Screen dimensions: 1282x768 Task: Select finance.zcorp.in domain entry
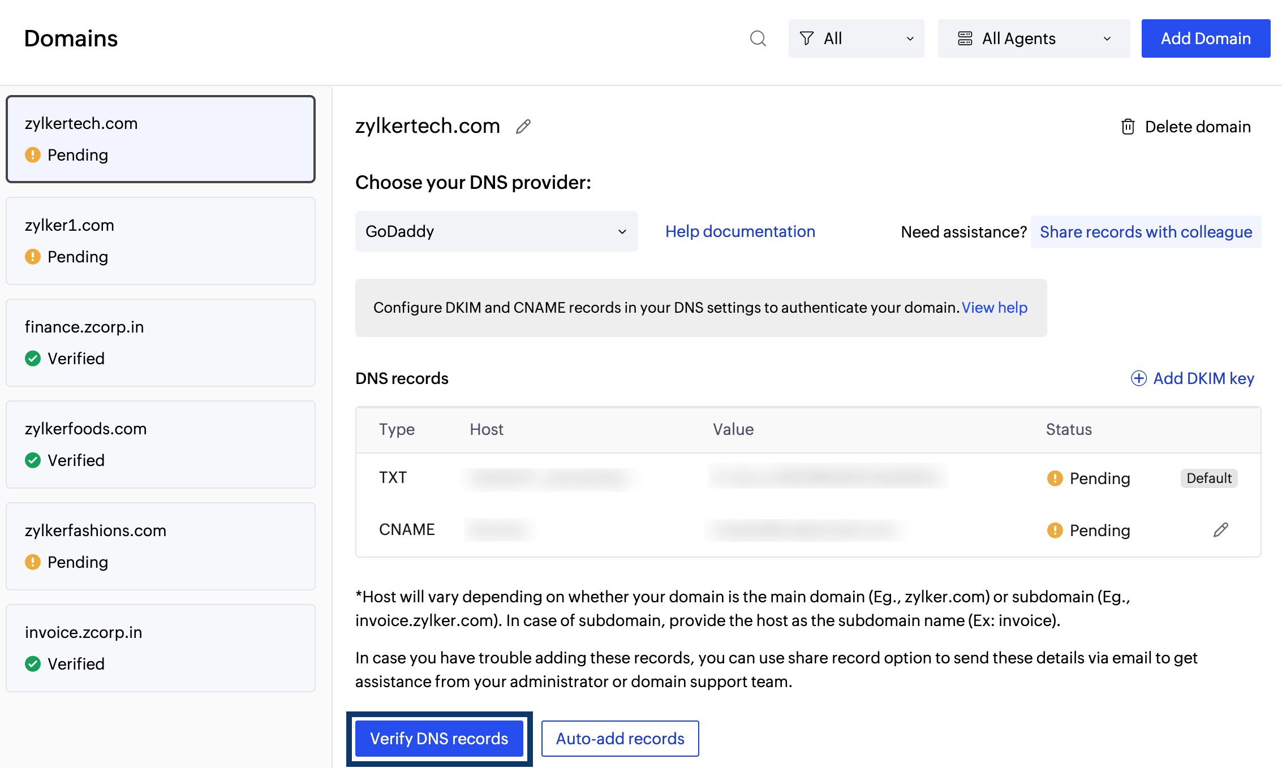pyautogui.click(x=160, y=343)
